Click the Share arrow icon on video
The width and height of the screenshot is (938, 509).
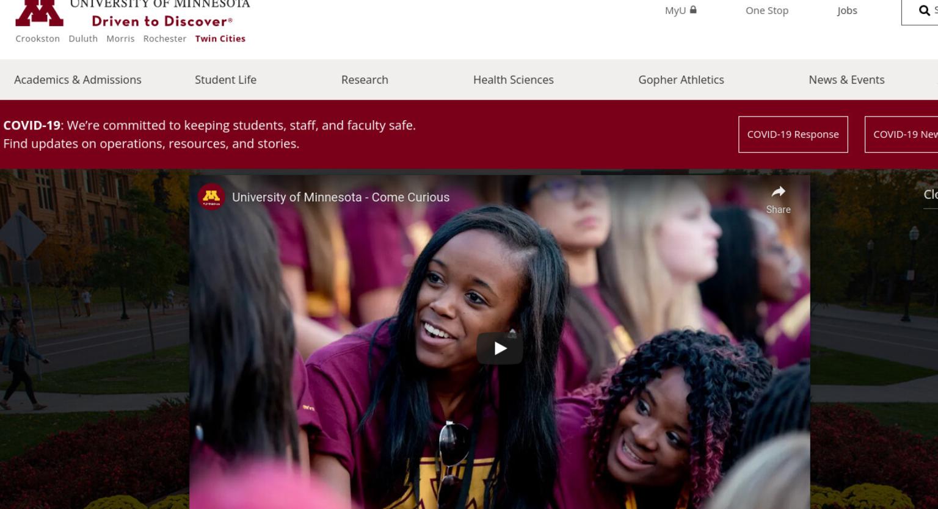(778, 192)
